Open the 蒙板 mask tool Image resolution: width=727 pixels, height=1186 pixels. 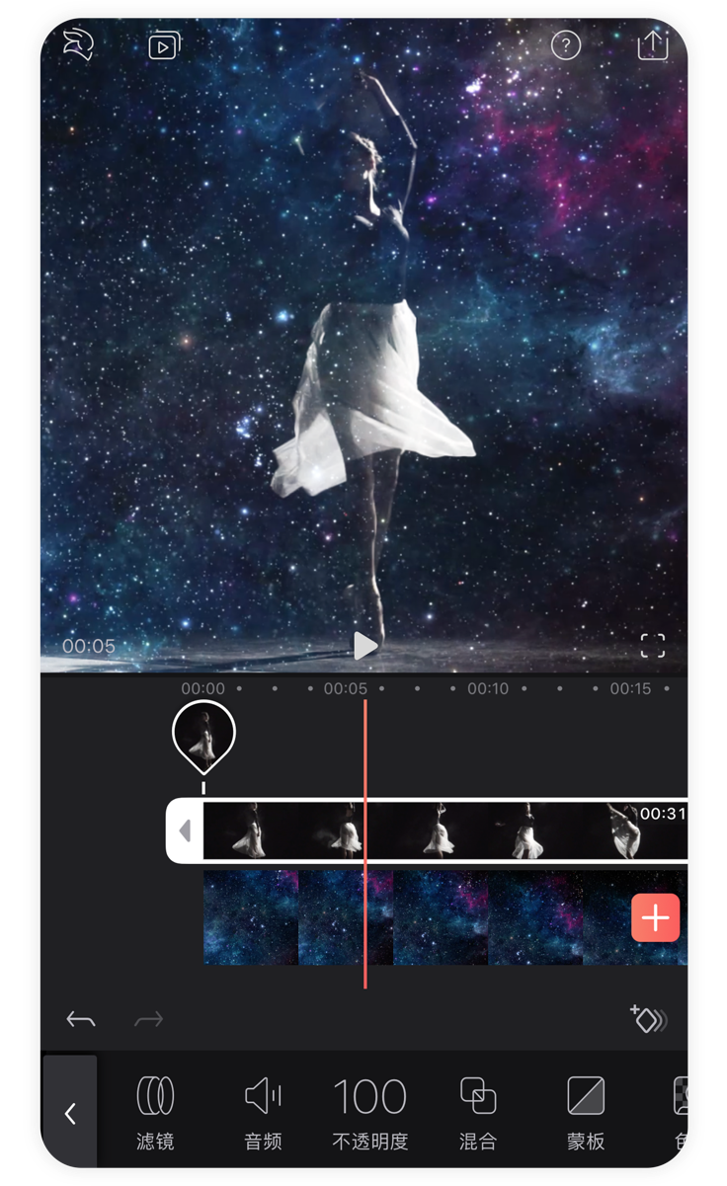click(x=586, y=1113)
